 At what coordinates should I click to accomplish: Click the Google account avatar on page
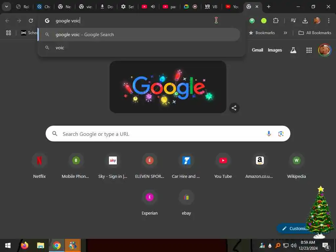[325, 50]
